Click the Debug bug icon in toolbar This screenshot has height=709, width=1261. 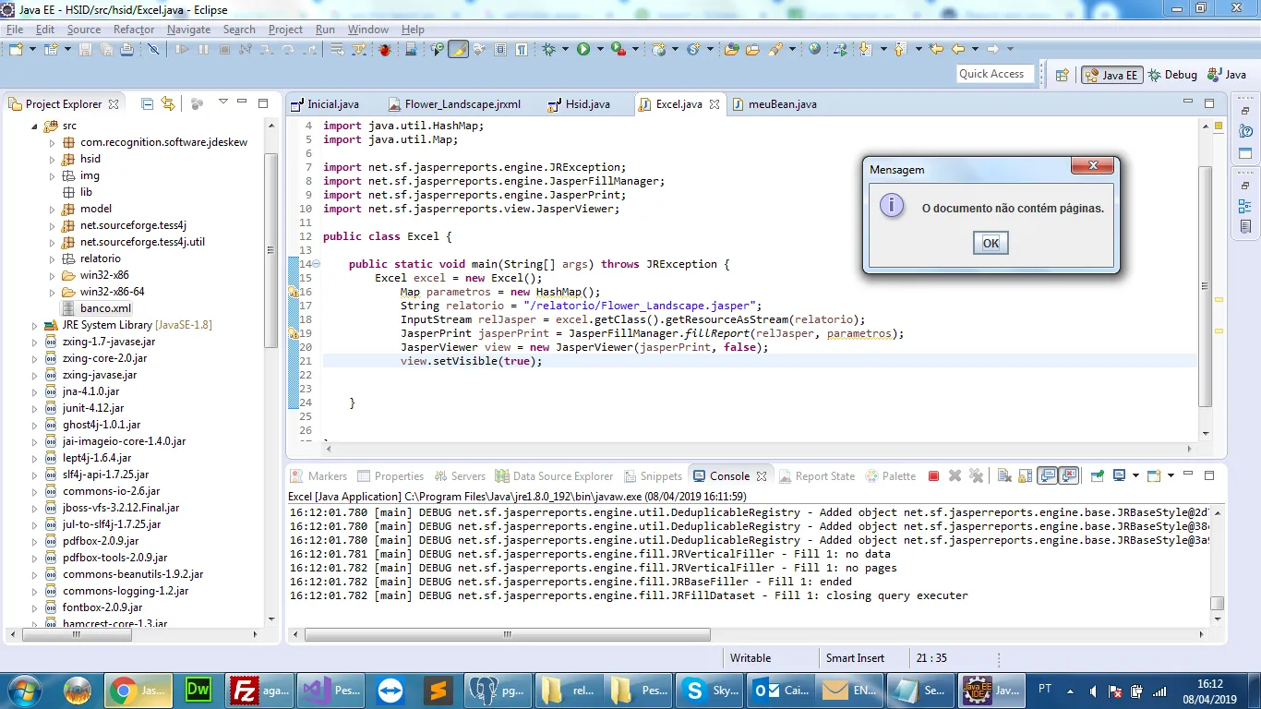(x=550, y=49)
